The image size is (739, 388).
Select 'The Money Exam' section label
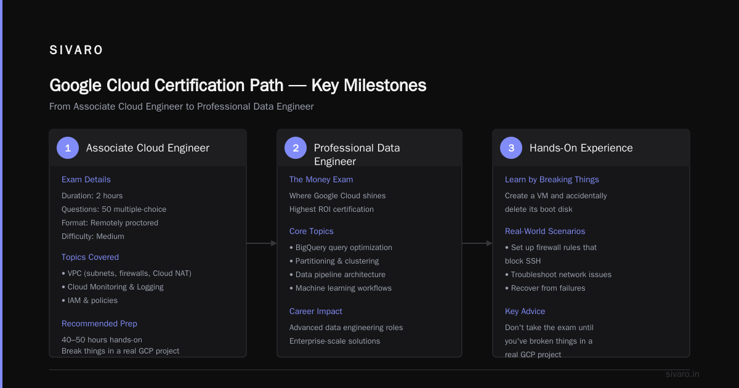(x=321, y=180)
